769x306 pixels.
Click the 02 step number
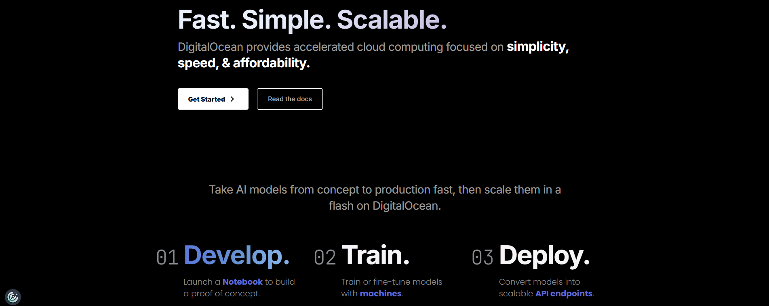click(324, 258)
